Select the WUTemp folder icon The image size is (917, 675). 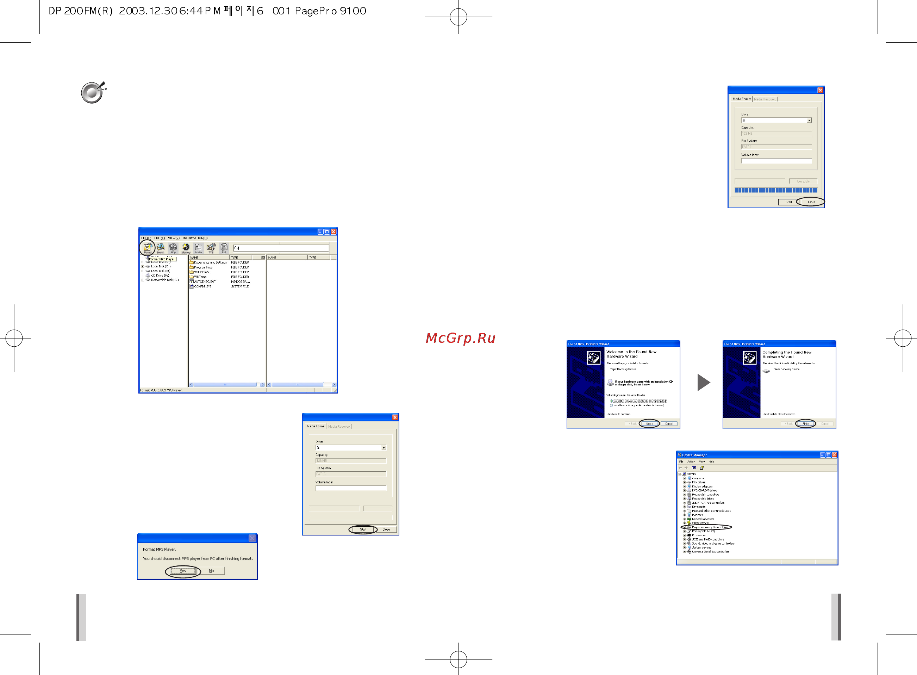tap(192, 277)
